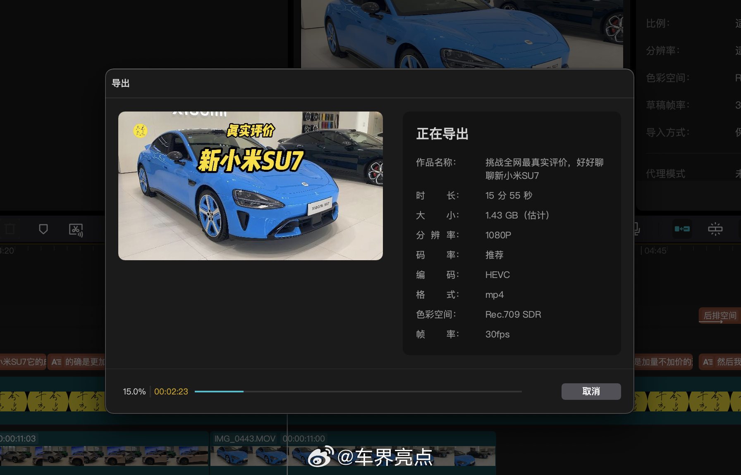Click the align-center split icon in timeline toolbar
741x475 pixels.
pyautogui.click(x=715, y=229)
